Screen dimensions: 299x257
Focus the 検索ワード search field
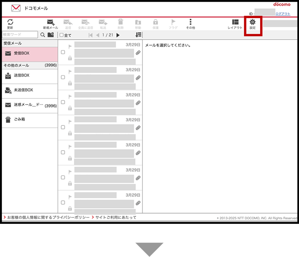20,35
